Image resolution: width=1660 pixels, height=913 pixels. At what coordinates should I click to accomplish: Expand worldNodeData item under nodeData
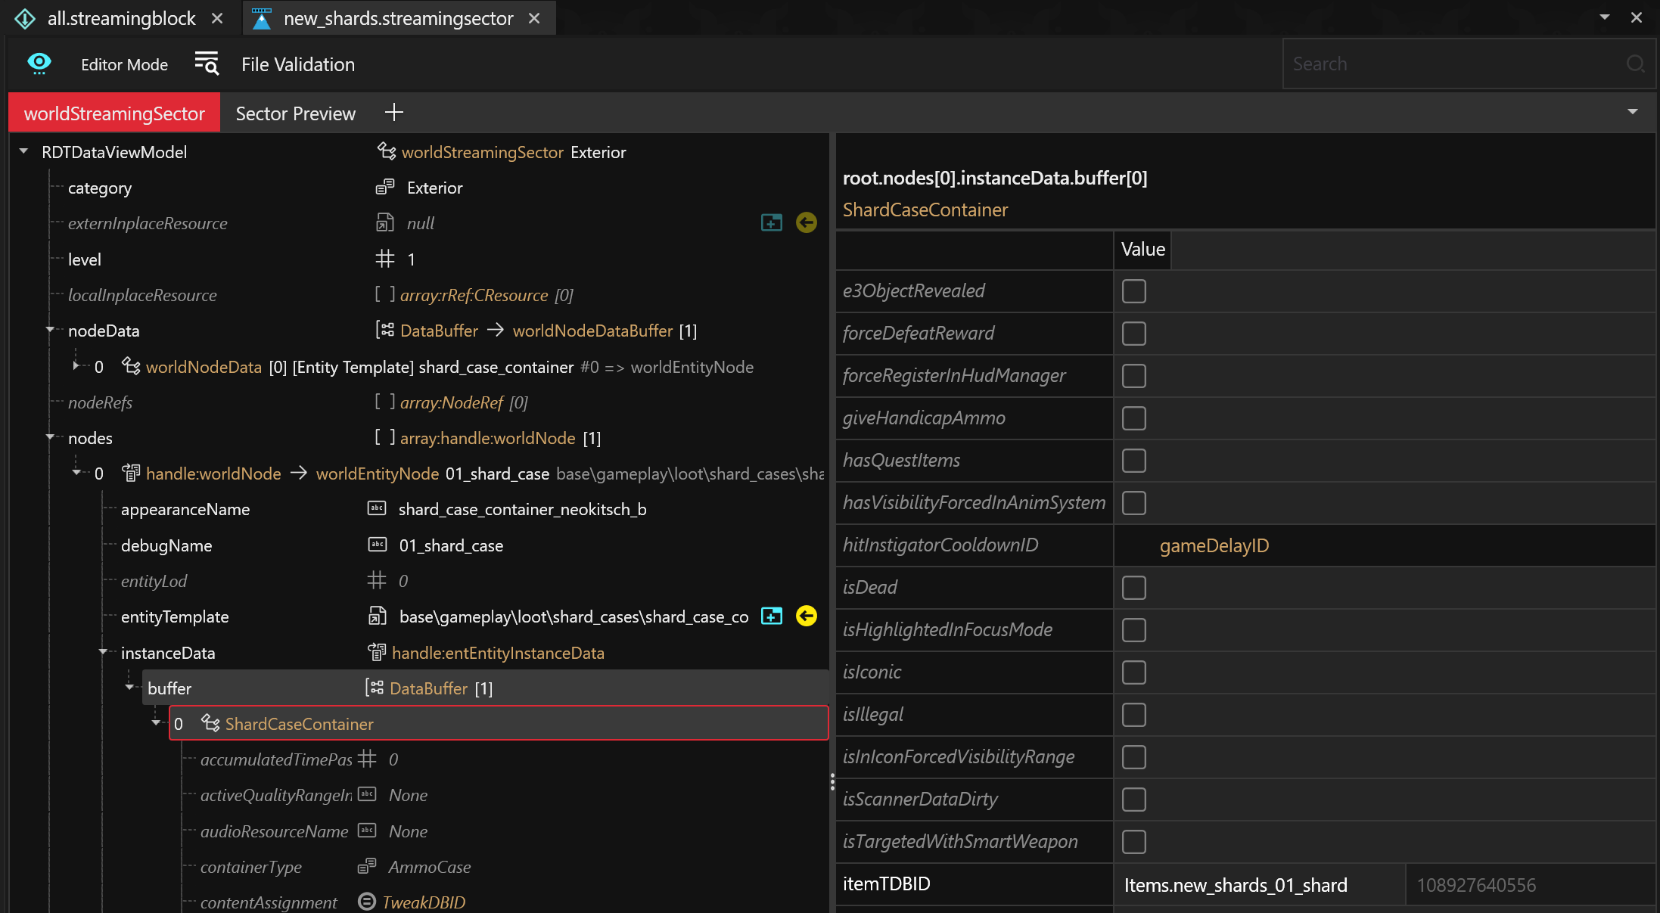(76, 367)
